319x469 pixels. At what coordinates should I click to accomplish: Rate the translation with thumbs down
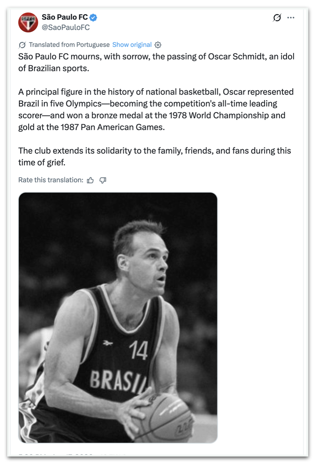click(x=103, y=180)
